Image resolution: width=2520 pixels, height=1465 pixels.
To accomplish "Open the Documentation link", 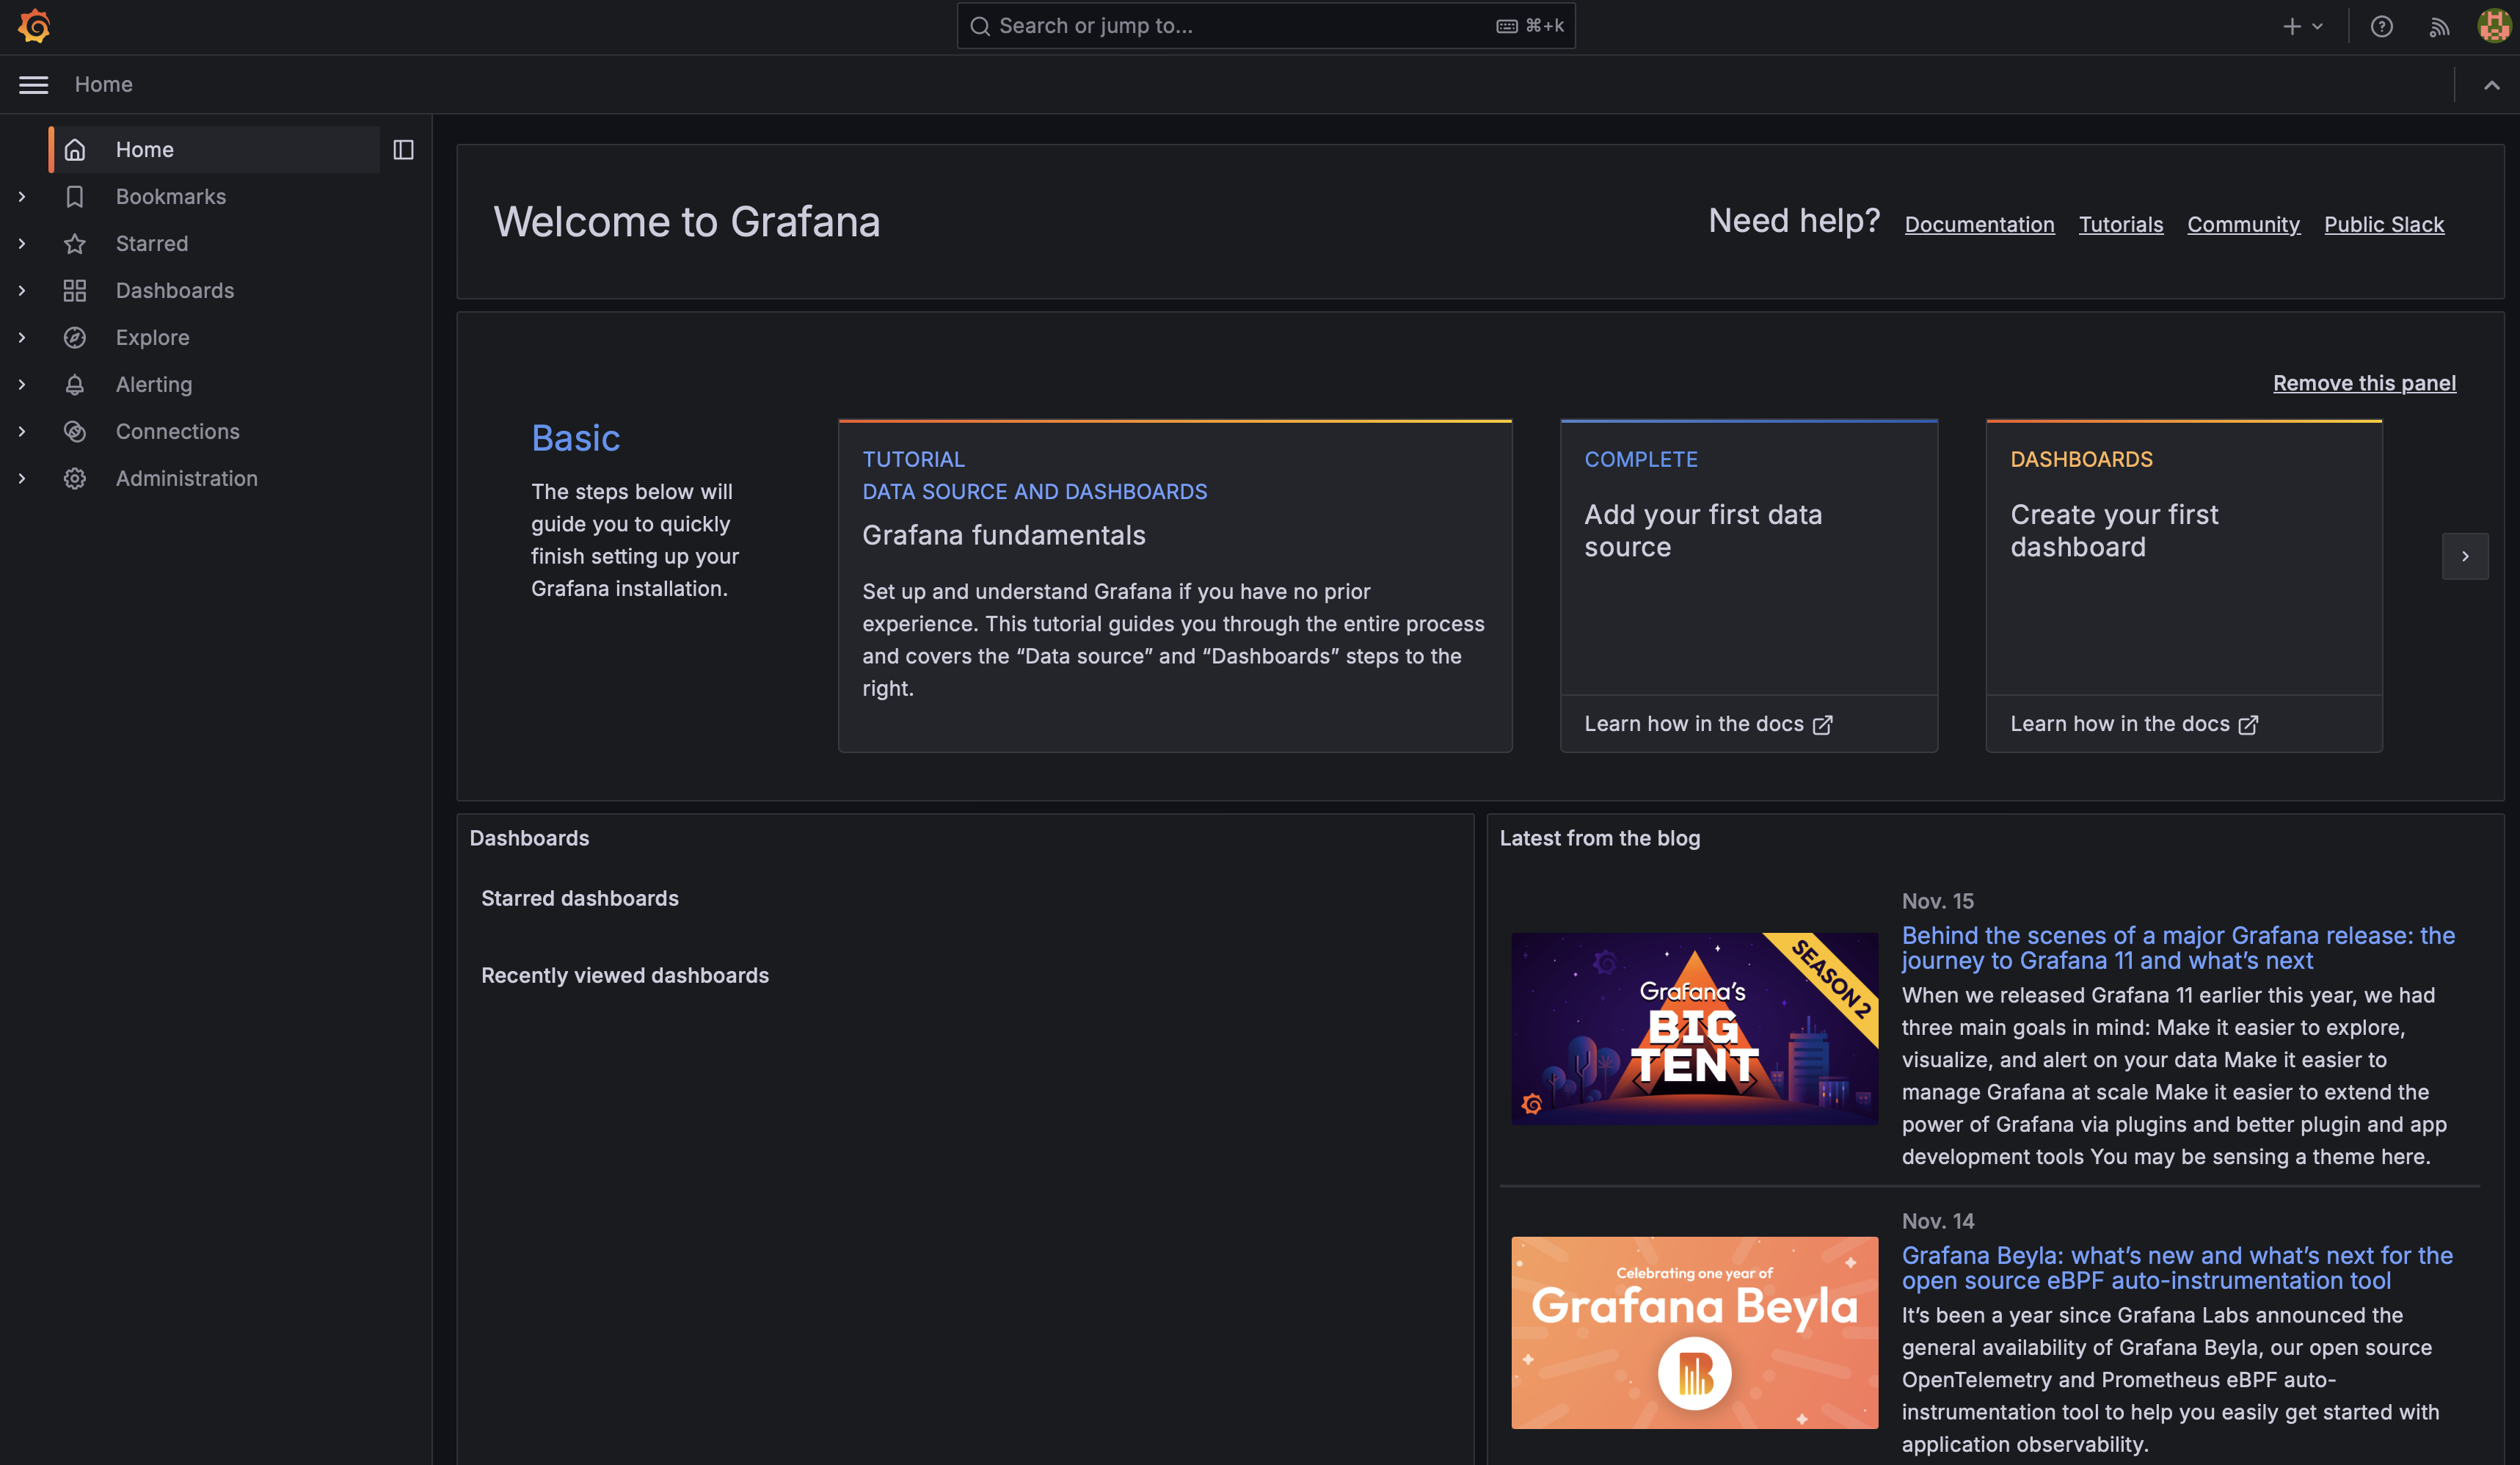I will click(x=1979, y=225).
